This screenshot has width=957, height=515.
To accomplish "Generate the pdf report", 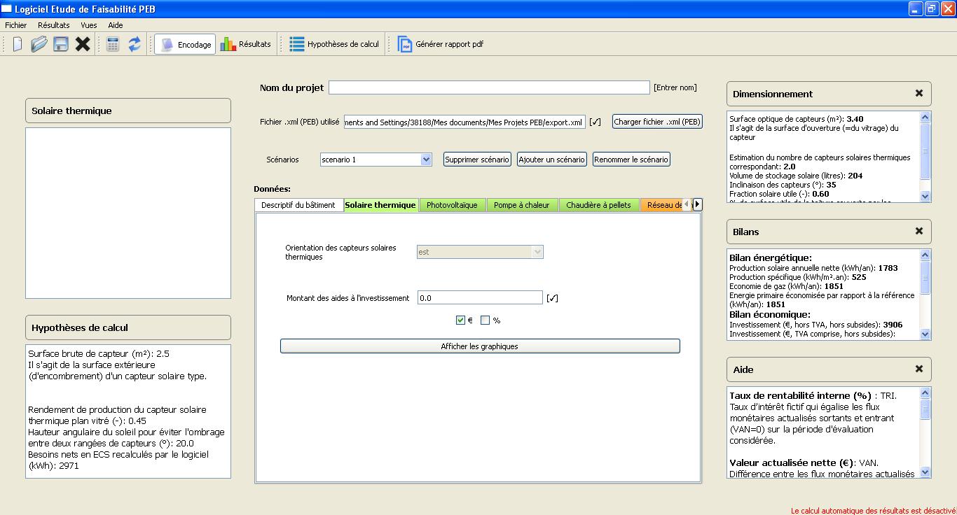I will click(441, 44).
